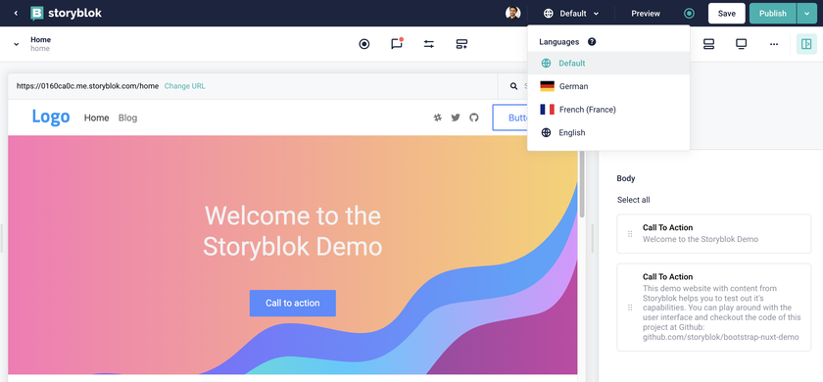Click the add block layout icon
The width and height of the screenshot is (823, 382).
(x=461, y=44)
